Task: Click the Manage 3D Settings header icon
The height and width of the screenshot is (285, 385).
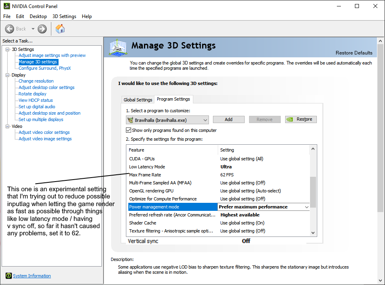Action: tap(118, 47)
